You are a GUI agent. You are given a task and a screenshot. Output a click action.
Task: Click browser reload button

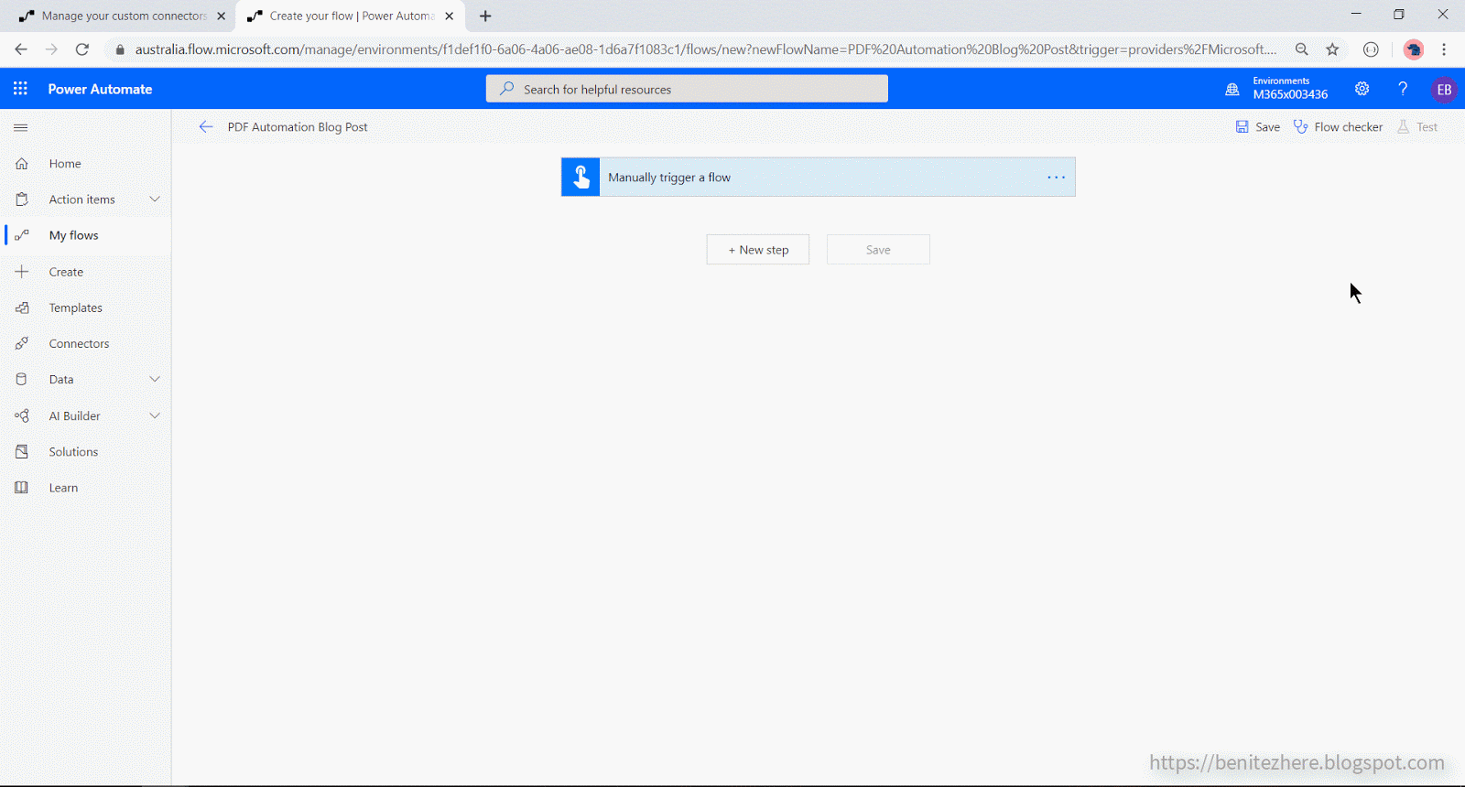click(82, 49)
